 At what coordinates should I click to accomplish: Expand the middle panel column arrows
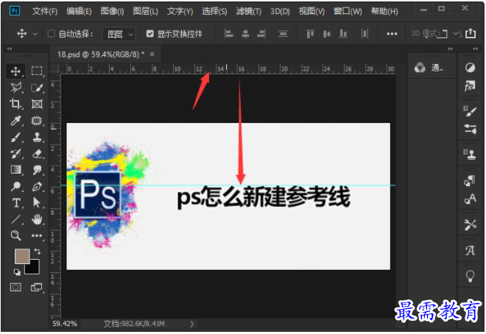tap(450, 49)
